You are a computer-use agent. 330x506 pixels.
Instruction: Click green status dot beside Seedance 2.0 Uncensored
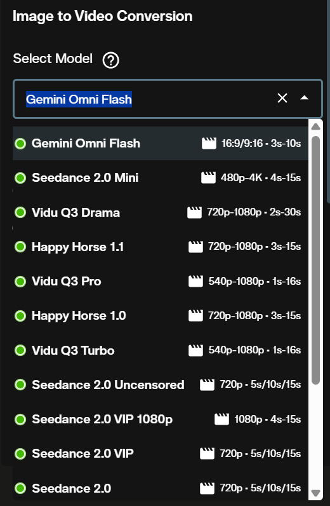(x=20, y=385)
